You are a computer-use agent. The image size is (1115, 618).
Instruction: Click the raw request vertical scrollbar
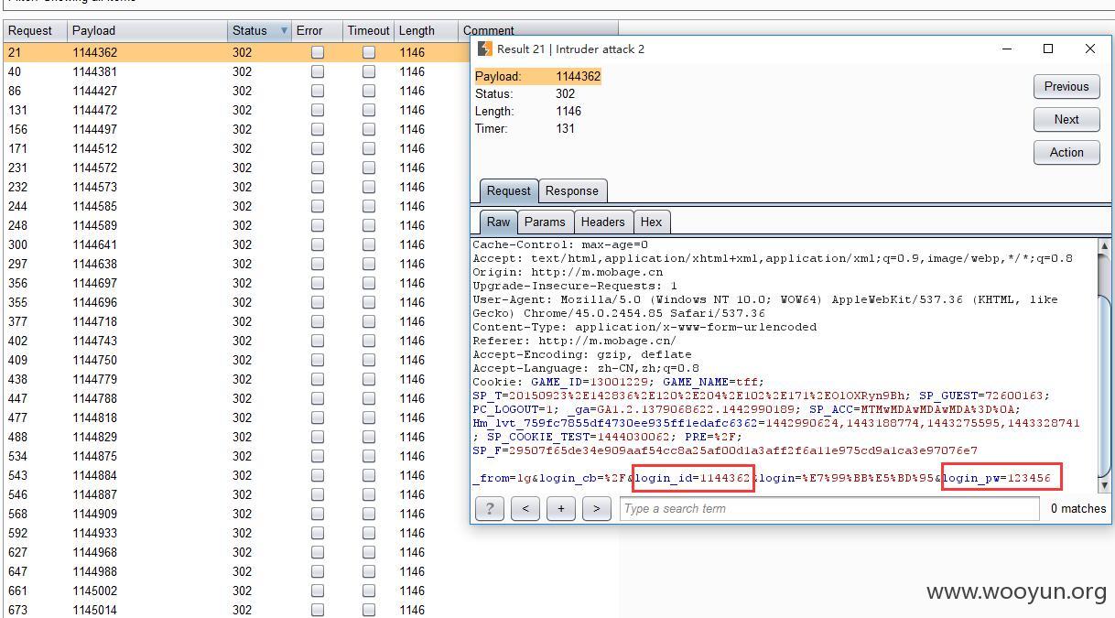(x=1104, y=366)
